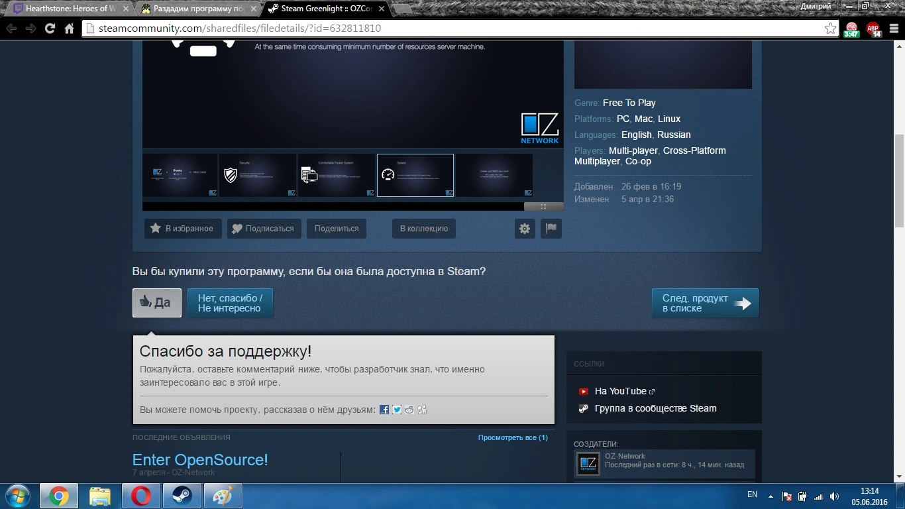
Task: Share the project on Digg
Action: tap(422, 410)
